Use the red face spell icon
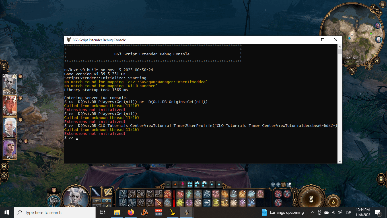 260,194
